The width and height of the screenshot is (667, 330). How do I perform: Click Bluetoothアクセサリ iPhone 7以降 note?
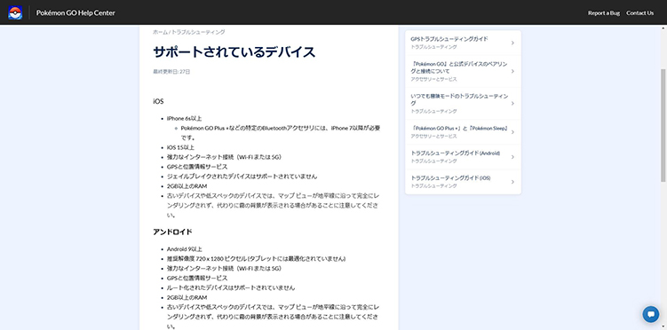(281, 132)
